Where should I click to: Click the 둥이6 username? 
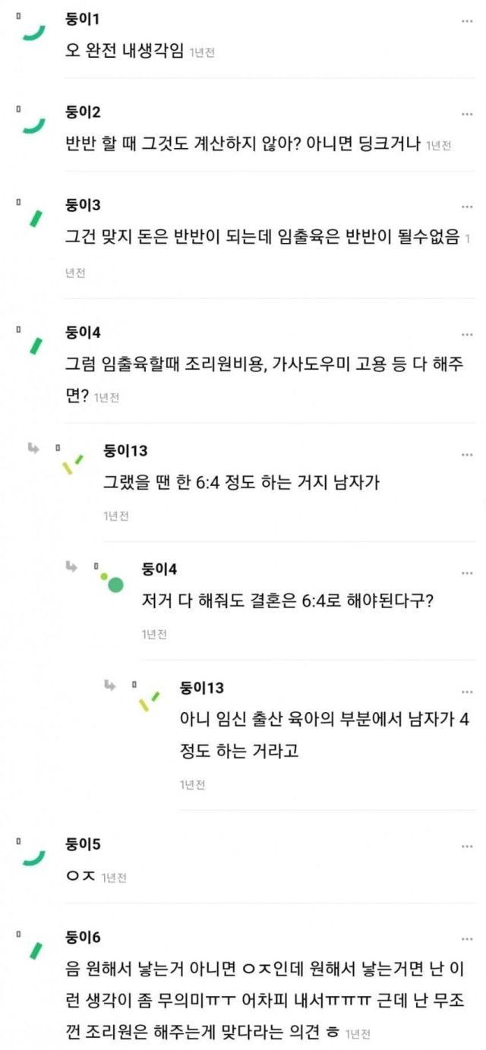point(84,938)
